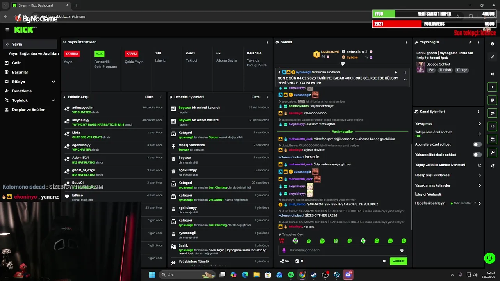
Task: Open Takipçilere özel sohbet options arrow
Action: (x=479, y=134)
